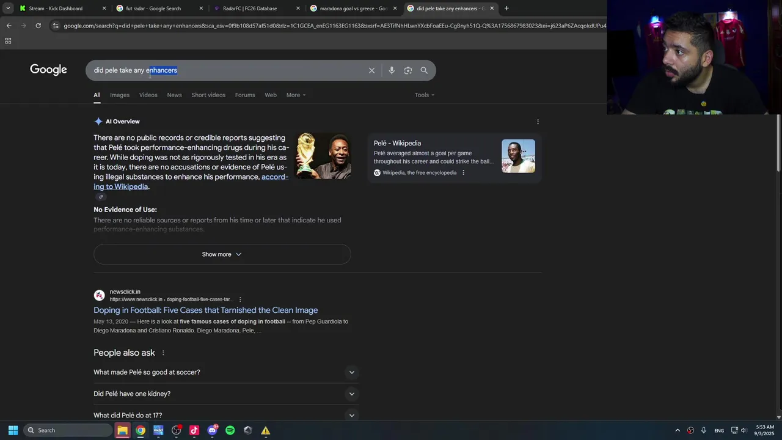Clear the search box with the X icon
Image resolution: width=782 pixels, height=440 pixels.
tap(371, 70)
